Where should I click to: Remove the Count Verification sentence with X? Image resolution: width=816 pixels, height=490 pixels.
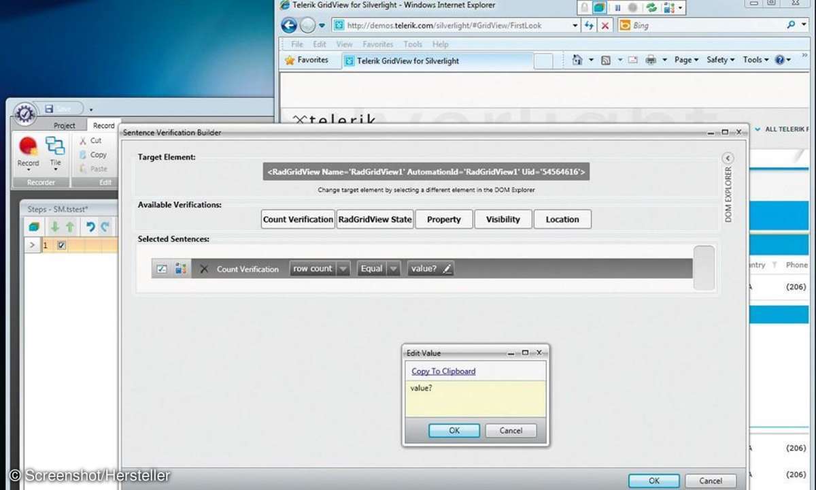tap(204, 269)
